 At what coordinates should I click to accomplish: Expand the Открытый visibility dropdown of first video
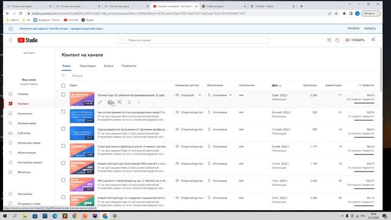[200, 95]
